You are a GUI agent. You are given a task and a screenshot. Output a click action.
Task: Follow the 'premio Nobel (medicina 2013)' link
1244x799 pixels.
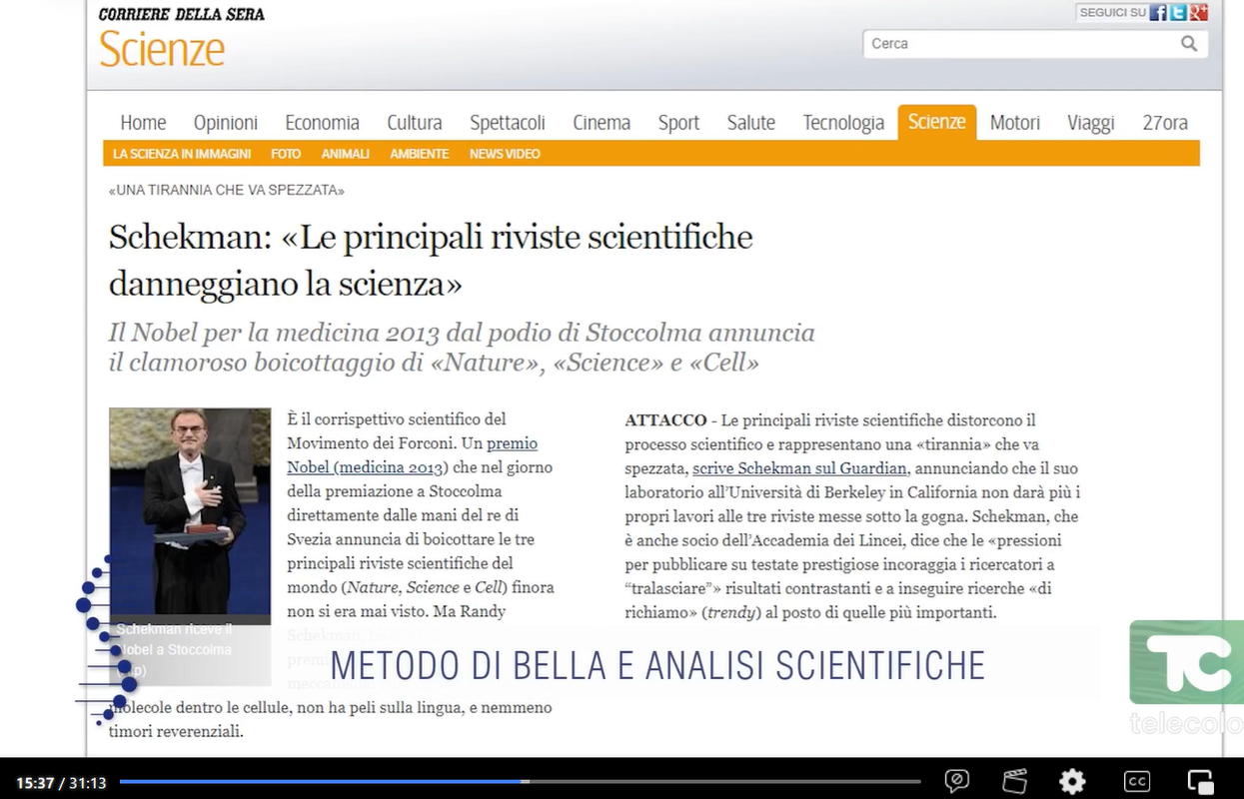coord(412,455)
